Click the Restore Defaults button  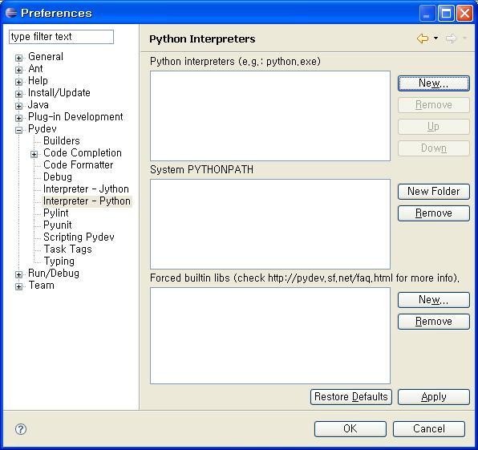coord(350,397)
